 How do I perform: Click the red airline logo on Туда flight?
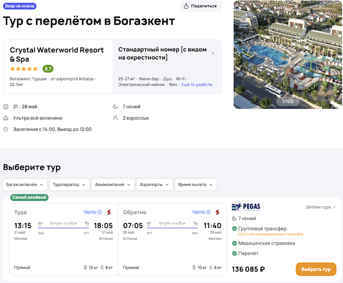(109, 212)
